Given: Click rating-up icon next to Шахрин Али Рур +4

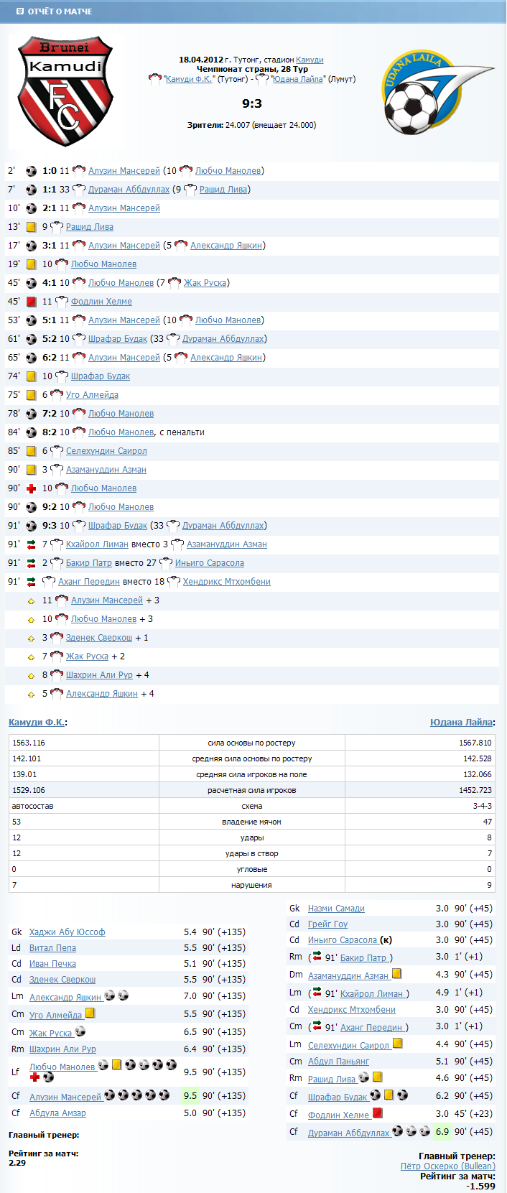Looking at the screenshot, I should (31, 675).
